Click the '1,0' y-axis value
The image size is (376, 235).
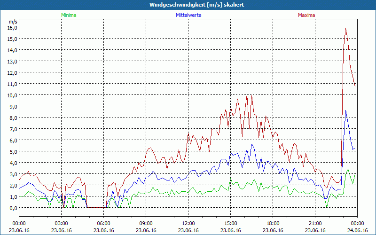pos(14,196)
